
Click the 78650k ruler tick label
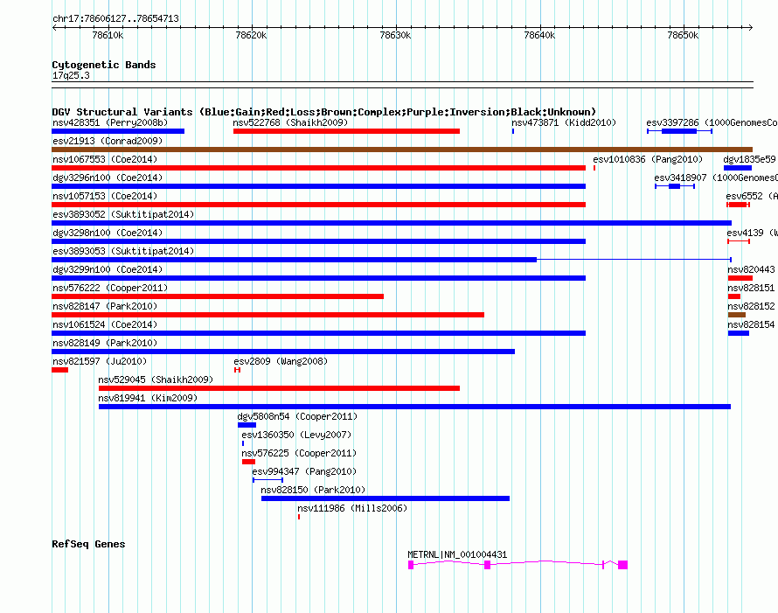[x=683, y=35]
